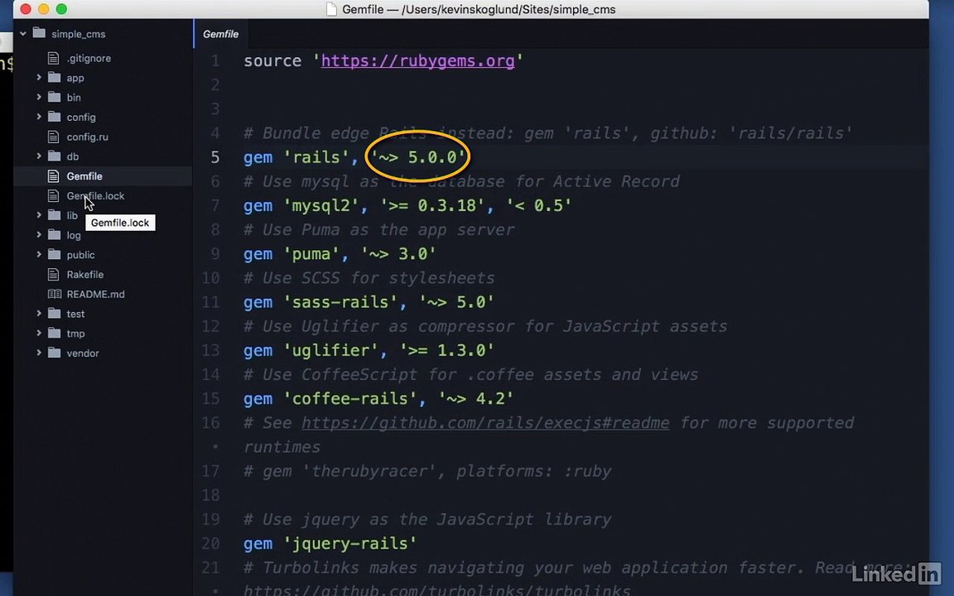
Task: Click line number 20 in gutter
Action: coord(210,544)
